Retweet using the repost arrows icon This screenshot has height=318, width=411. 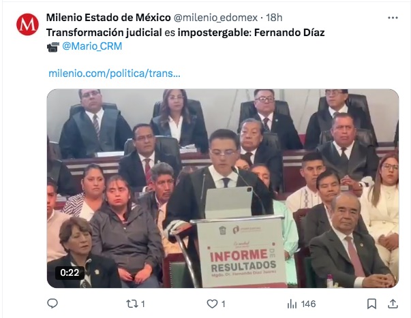pyautogui.click(x=132, y=304)
